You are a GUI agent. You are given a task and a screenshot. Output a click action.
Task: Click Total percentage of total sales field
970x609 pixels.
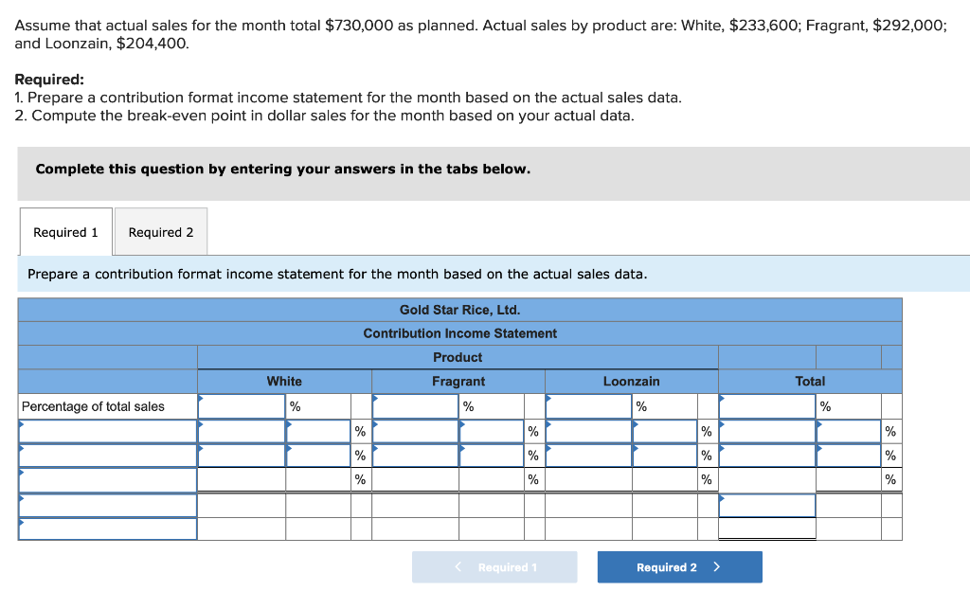point(767,406)
